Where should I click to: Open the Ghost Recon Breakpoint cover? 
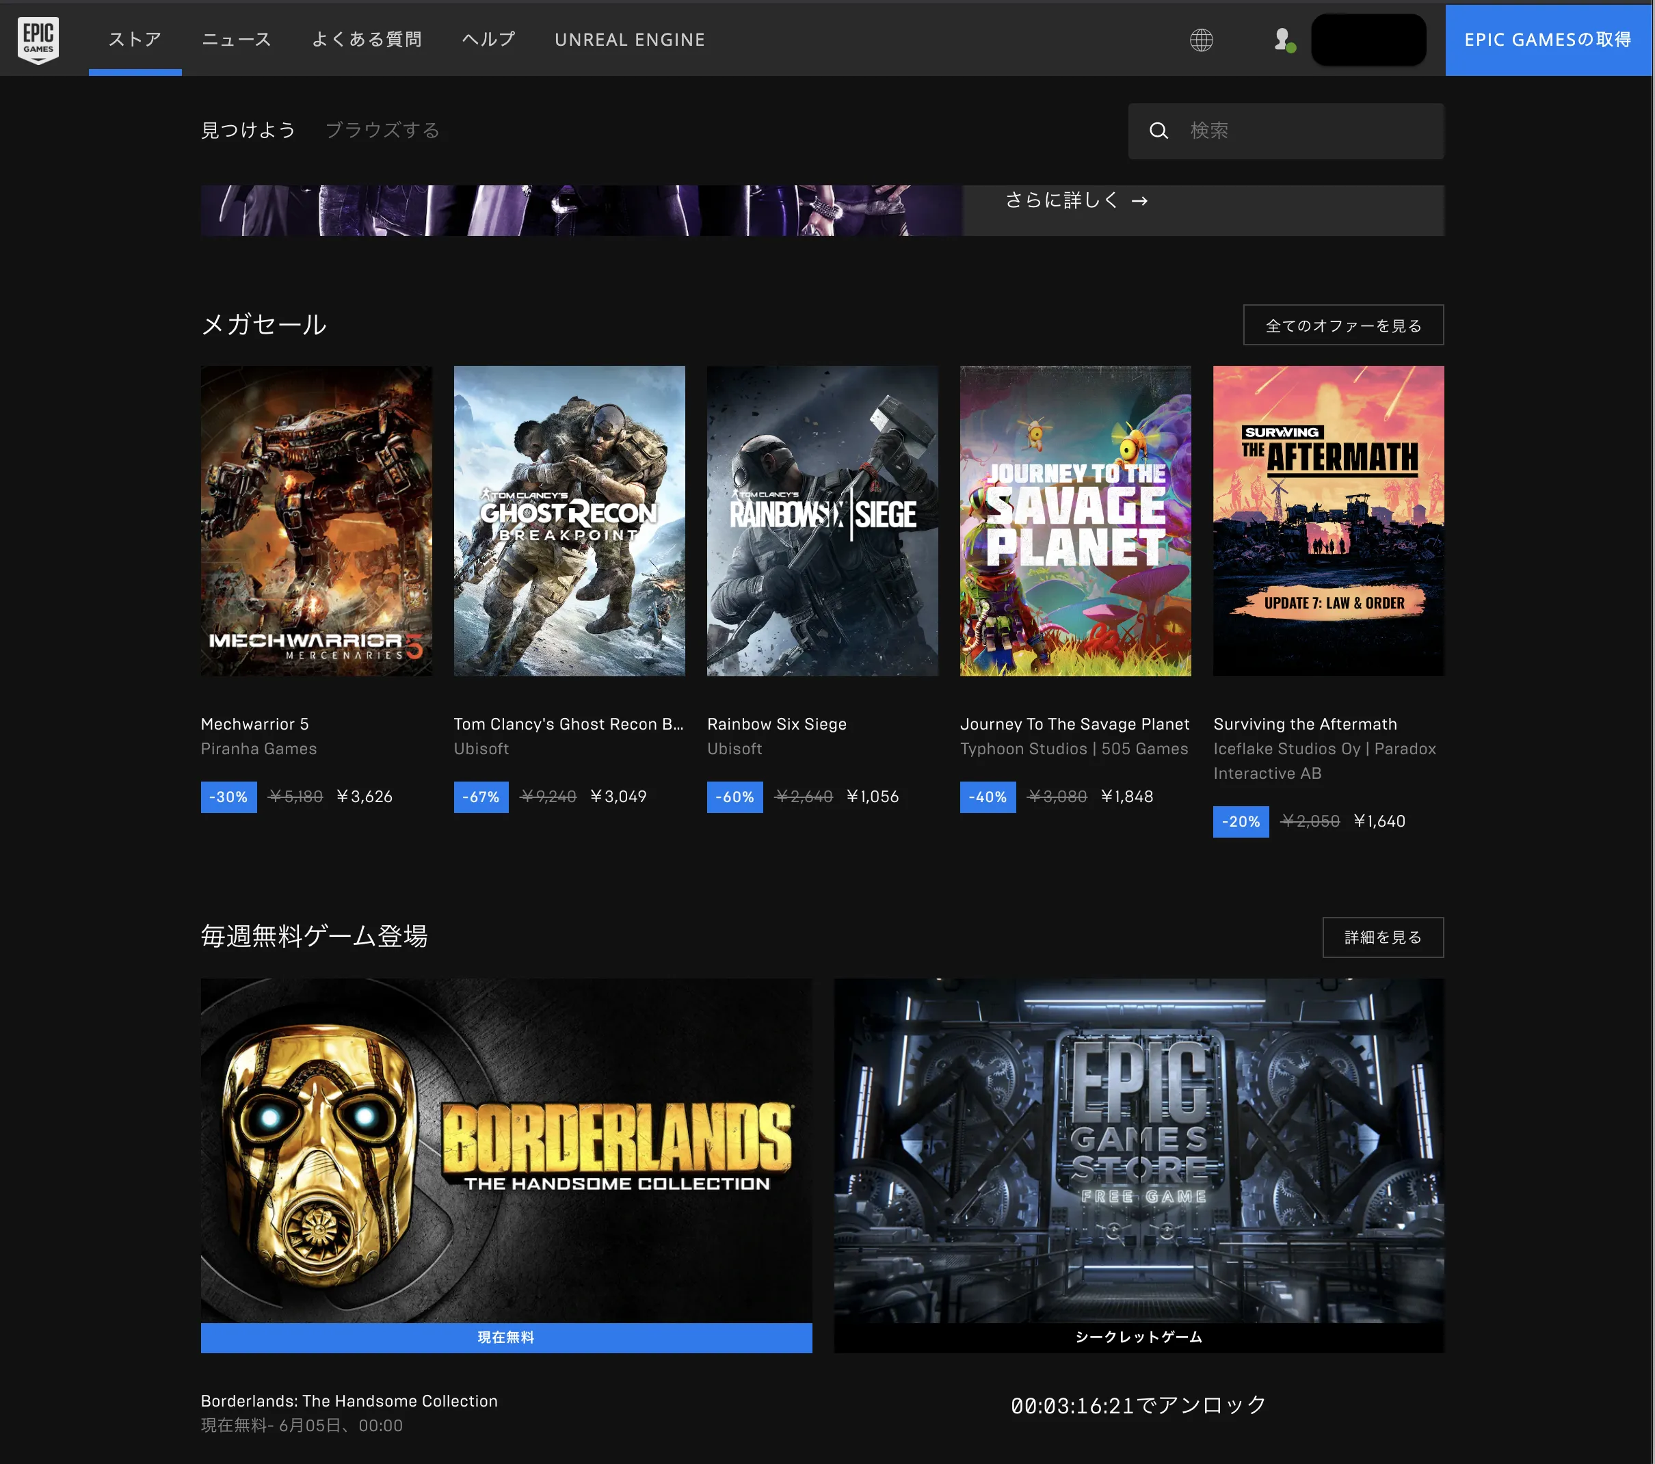(x=569, y=520)
